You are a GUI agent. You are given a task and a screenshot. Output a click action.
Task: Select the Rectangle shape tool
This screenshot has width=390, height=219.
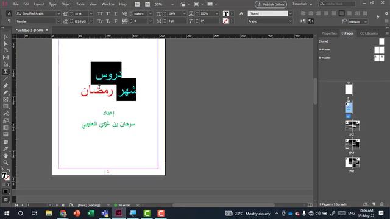pyautogui.click(x=5, y=106)
